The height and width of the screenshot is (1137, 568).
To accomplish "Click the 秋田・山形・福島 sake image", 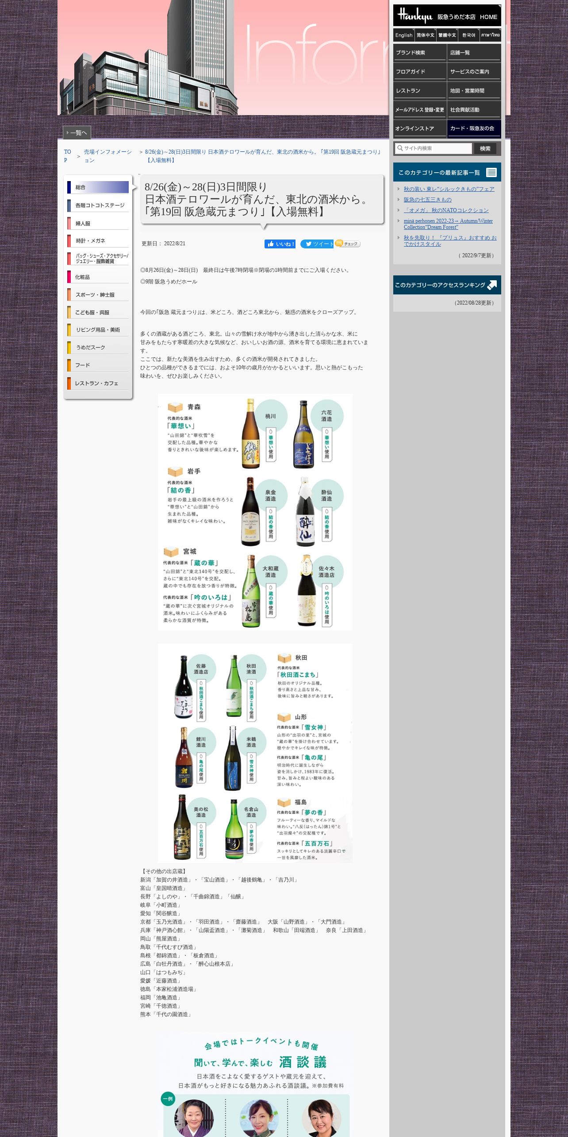I will [x=255, y=753].
